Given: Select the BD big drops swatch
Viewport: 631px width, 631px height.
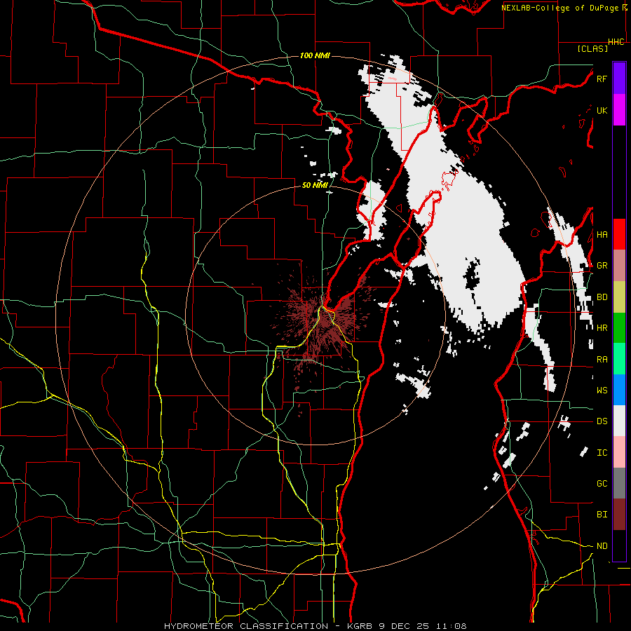Looking at the screenshot, I should point(619,297).
